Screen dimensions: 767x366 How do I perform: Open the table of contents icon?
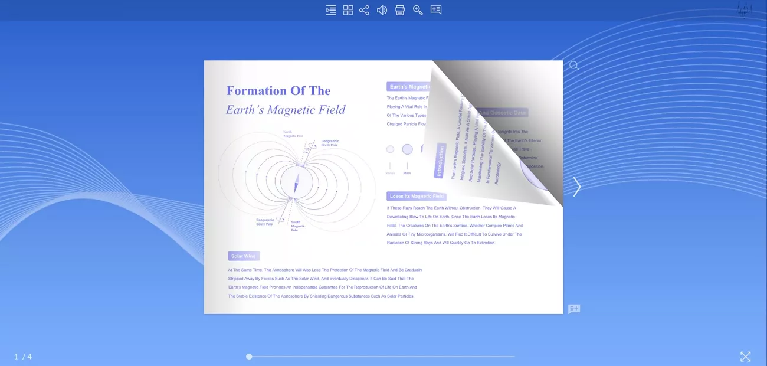[x=331, y=10]
